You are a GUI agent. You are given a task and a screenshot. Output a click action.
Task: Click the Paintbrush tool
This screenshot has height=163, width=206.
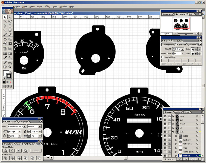[x=5, y=35]
